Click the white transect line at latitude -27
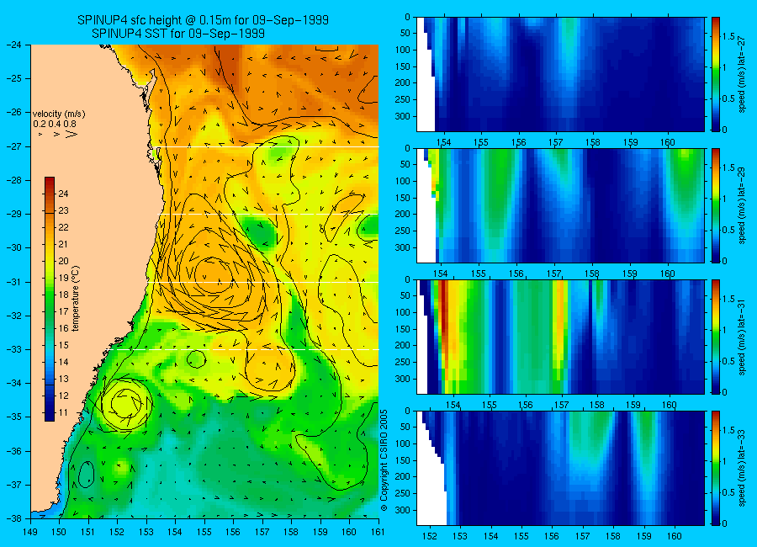Image resolution: width=757 pixels, height=547 pixels. [267, 147]
